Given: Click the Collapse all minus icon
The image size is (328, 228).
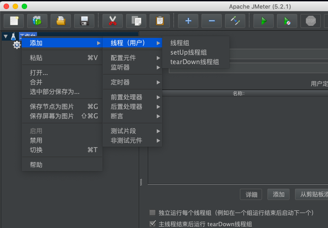Looking at the screenshot, I should 211,21.
